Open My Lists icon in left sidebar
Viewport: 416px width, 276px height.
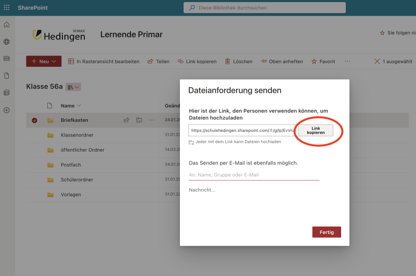[x=6, y=93]
